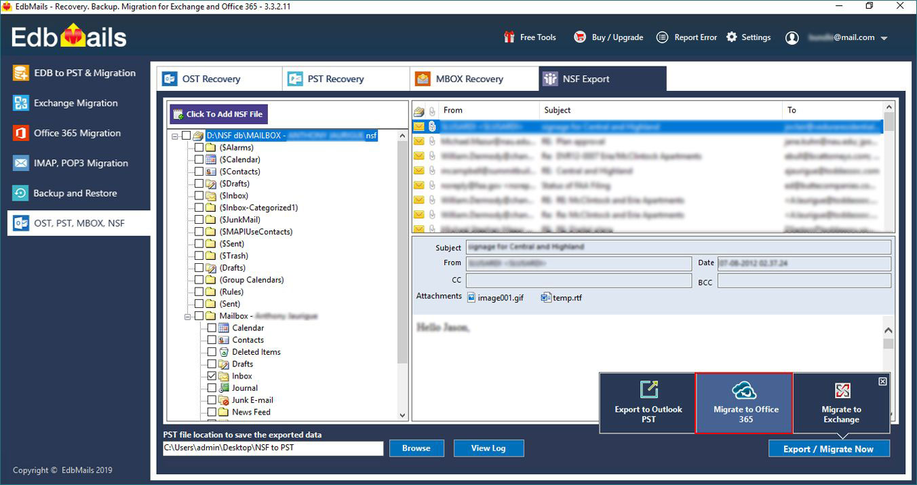Check the ($Alarms) folder checkbox
The image size is (917, 485).
[x=199, y=147]
